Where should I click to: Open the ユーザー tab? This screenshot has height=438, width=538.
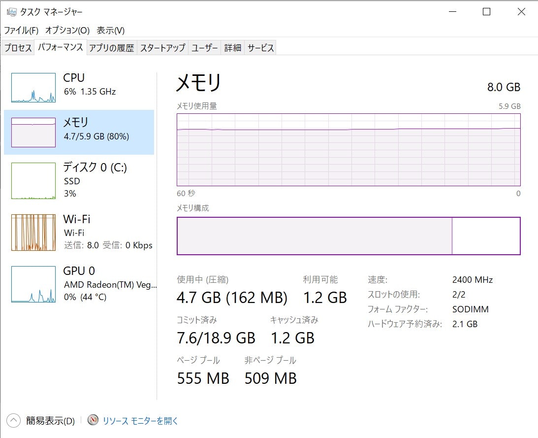204,47
